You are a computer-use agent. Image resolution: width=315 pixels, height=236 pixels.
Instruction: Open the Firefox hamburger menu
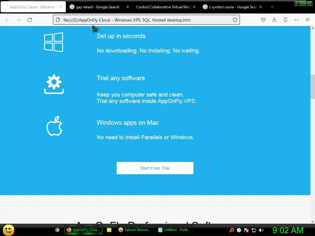tap(308, 20)
